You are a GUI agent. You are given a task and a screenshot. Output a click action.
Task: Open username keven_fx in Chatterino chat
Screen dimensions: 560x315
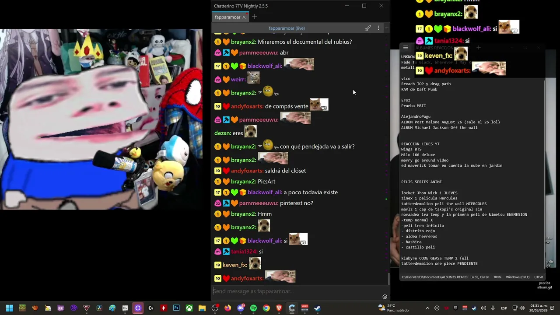pos(235,265)
